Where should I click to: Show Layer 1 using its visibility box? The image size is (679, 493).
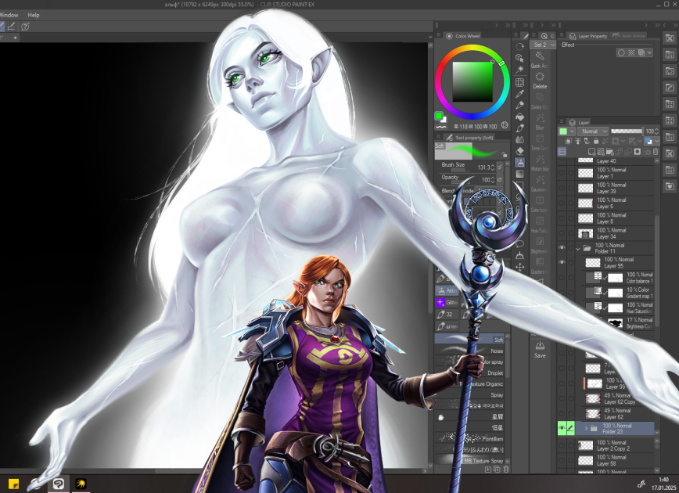point(562,173)
